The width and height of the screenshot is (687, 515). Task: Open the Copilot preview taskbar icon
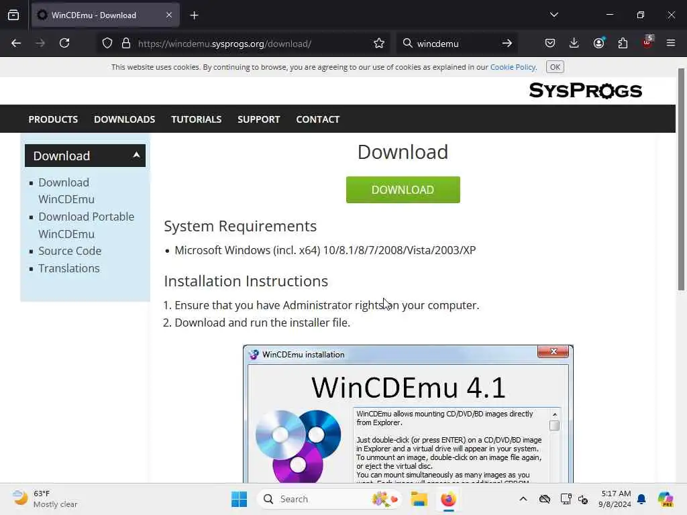[x=666, y=499]
